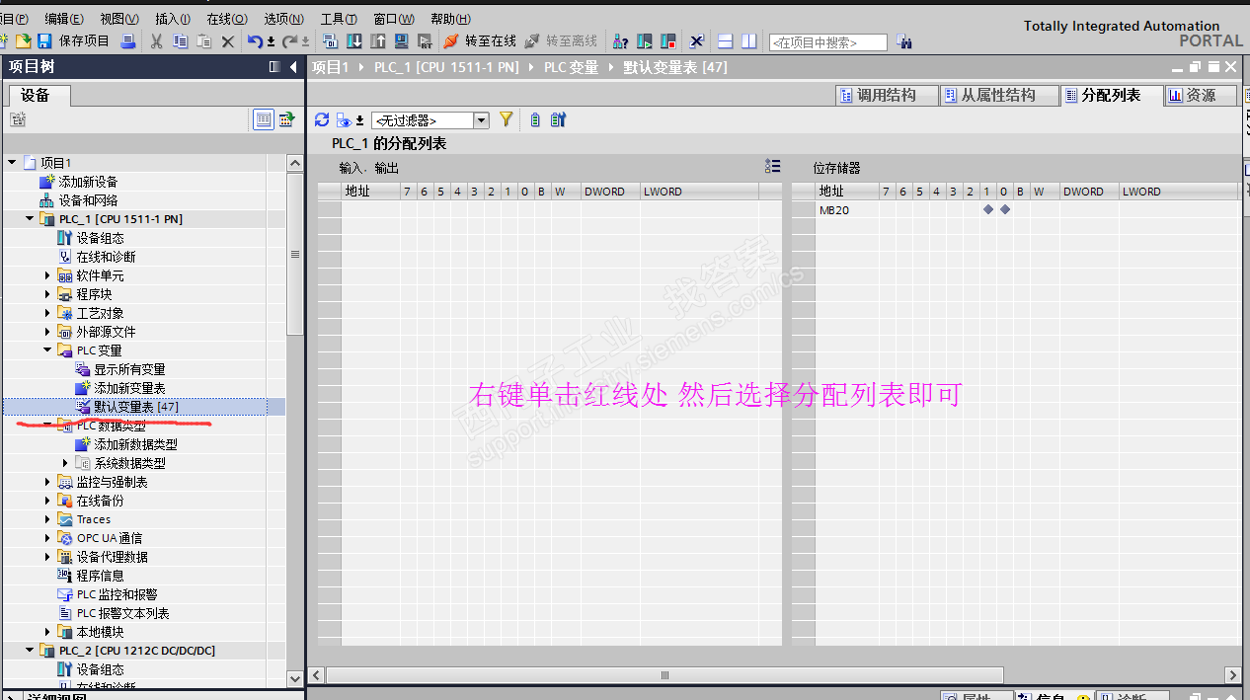Open the 视图(V) menu

click(x=119, y=19)
